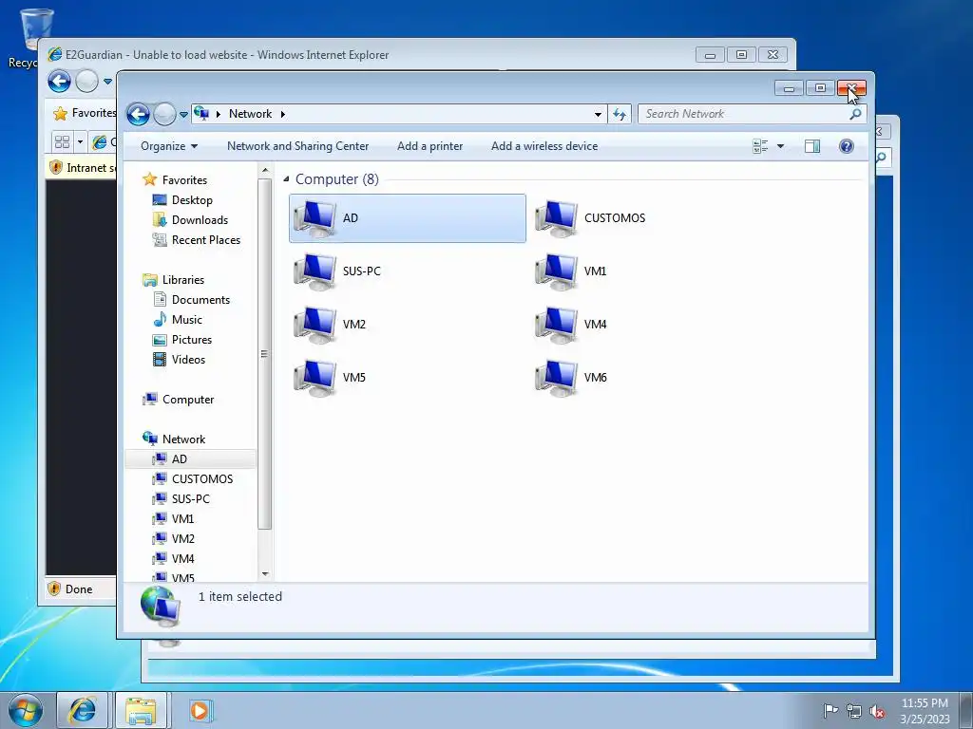Select SUS-PC under Network in sidebar
Viewport: 973px width, 729px height.
pos(190,499)
